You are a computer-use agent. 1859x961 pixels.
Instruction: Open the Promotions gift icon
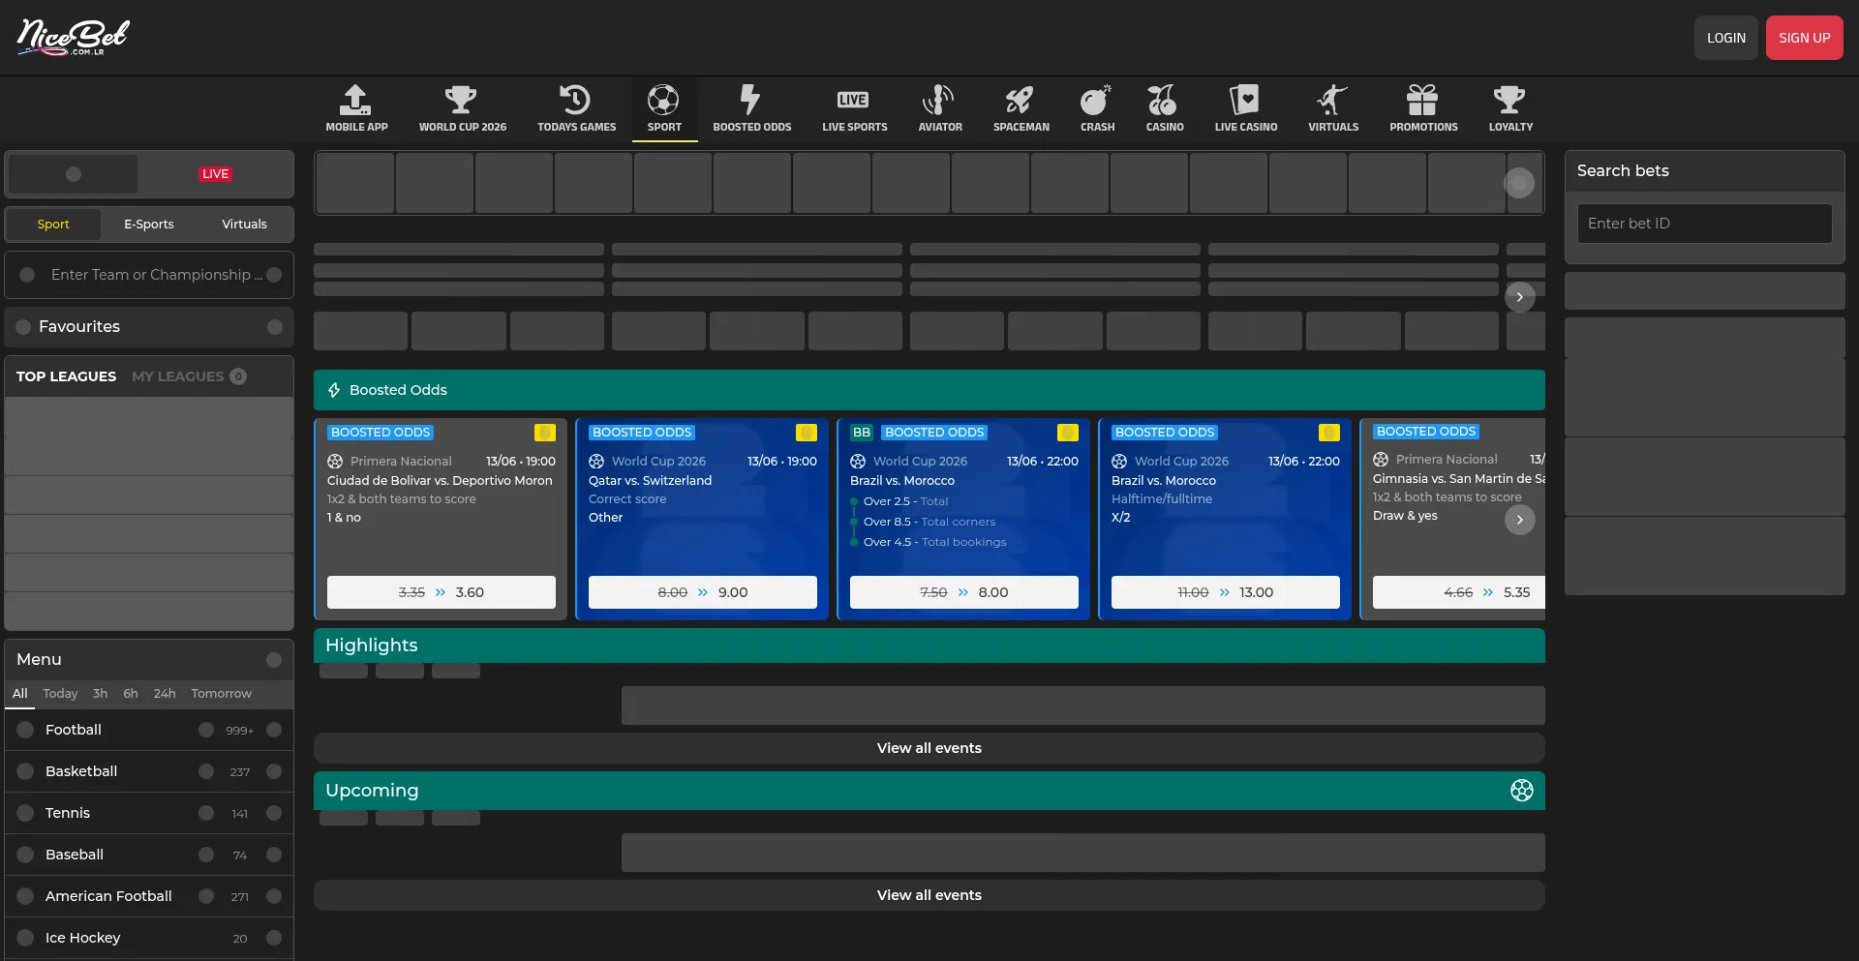tap(1422, 100)
